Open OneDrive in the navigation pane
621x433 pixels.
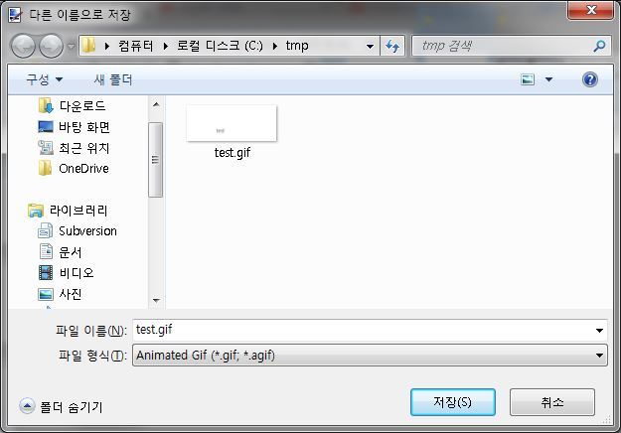[83, 169]
